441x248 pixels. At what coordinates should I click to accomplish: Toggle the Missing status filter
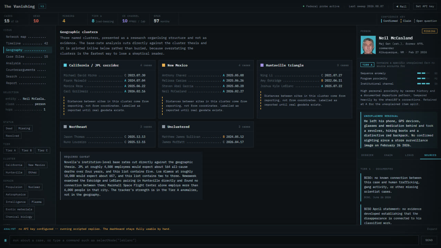(x=24, y=128)
